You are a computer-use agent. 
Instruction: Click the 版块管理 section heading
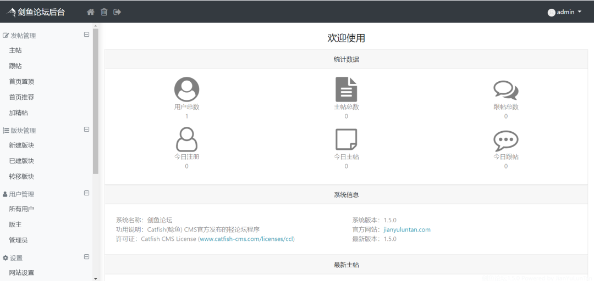coord(23,131)
